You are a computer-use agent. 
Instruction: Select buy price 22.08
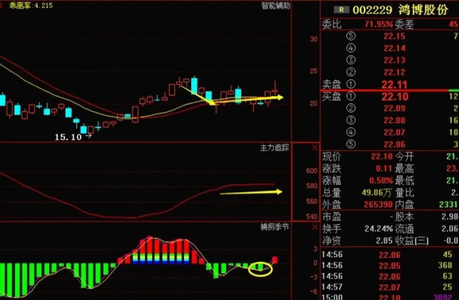pyautogui.click(x=394, y=120)
